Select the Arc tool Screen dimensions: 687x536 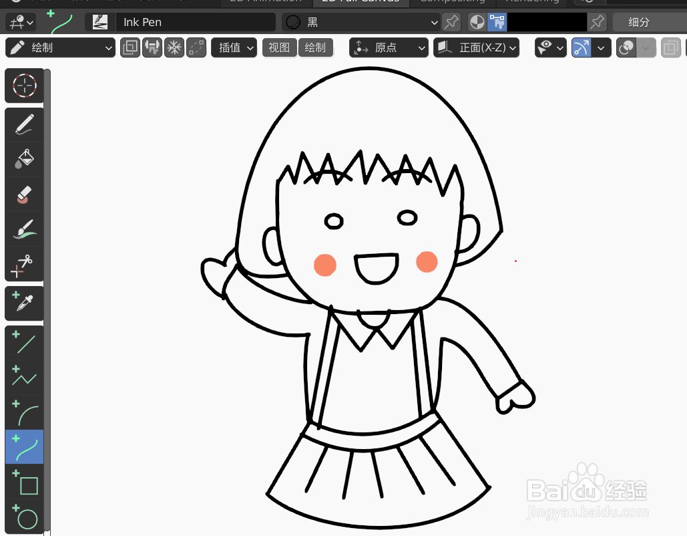[25, 412]
